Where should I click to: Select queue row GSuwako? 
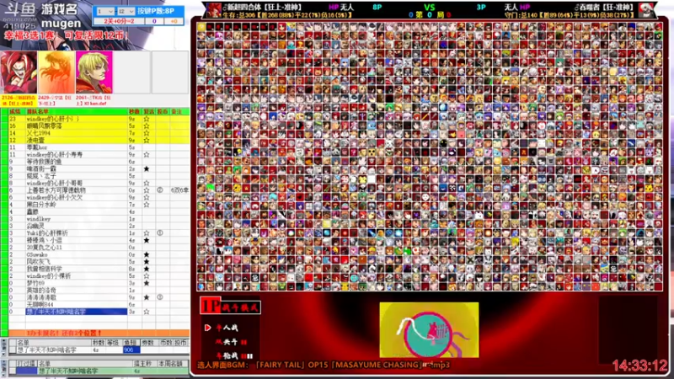99,254
